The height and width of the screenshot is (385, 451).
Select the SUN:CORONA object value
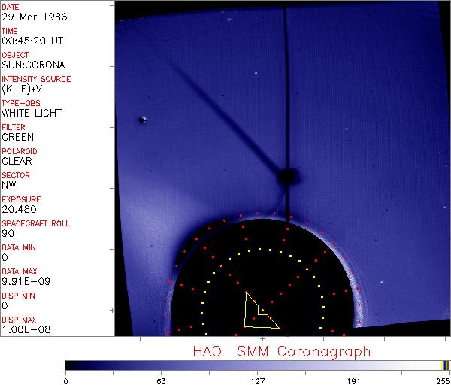(31, 65)
